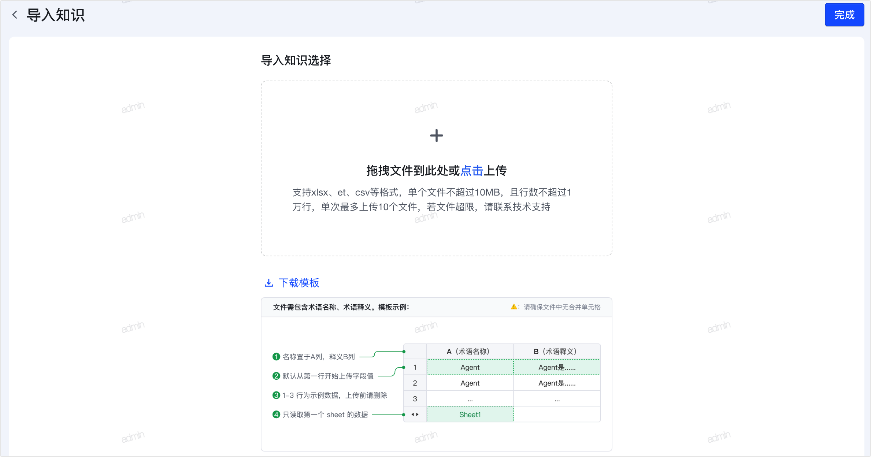Click the Agent是...... cell in row 2
This screenshot has width=871, height=457.
557,383
